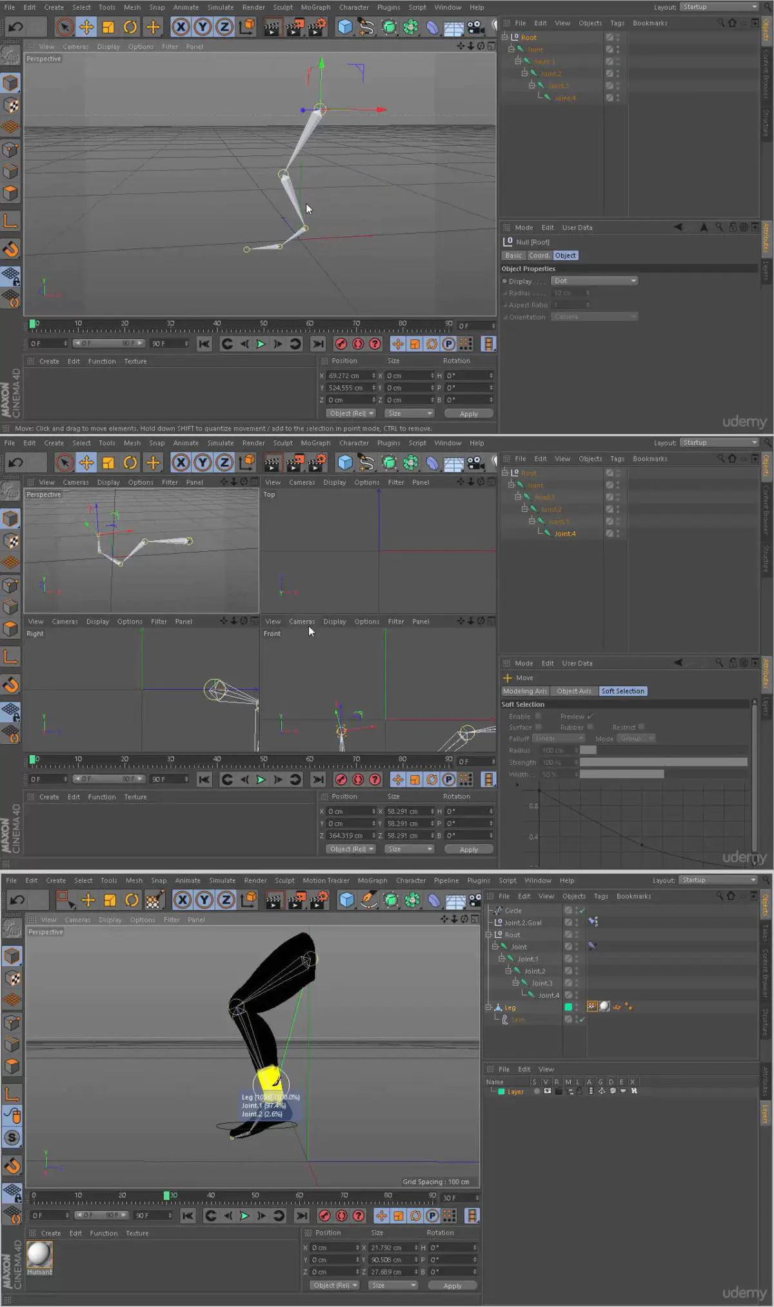Open the Size dropdown in the four-view window
774x1307 pixels.
tap(408, 849)
